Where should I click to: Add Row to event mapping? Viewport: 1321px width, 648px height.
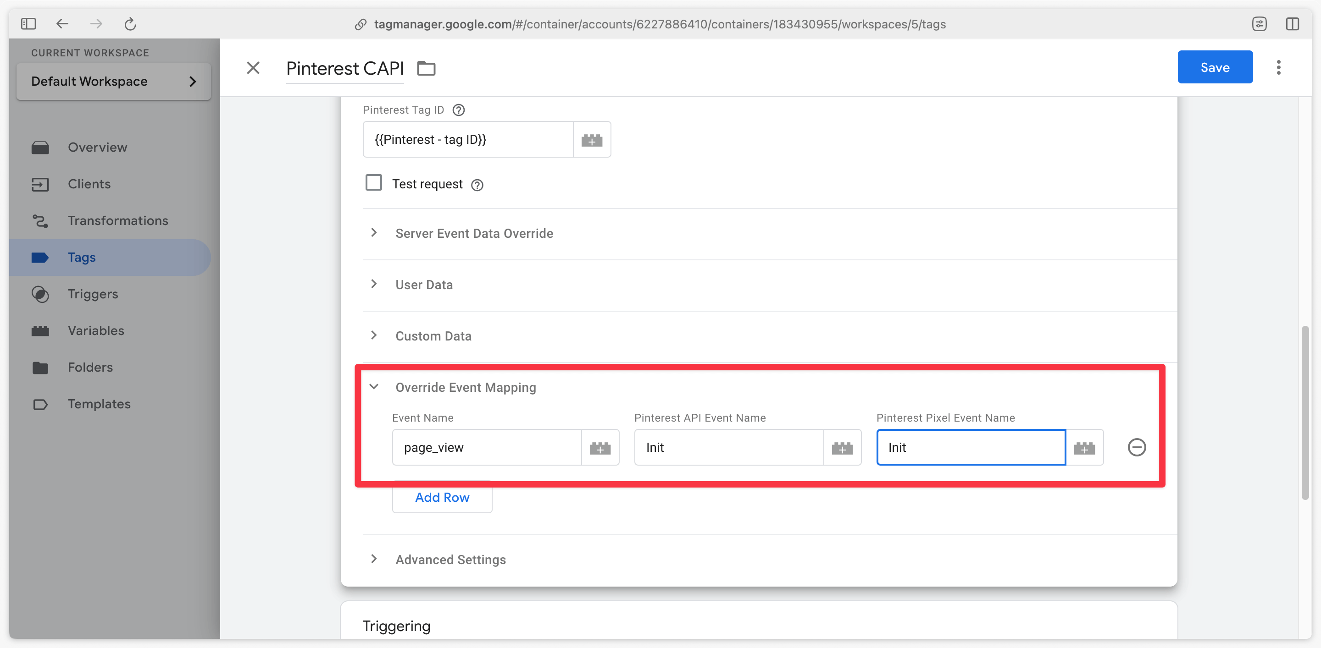pyautogui.click(x=442, y=497)
